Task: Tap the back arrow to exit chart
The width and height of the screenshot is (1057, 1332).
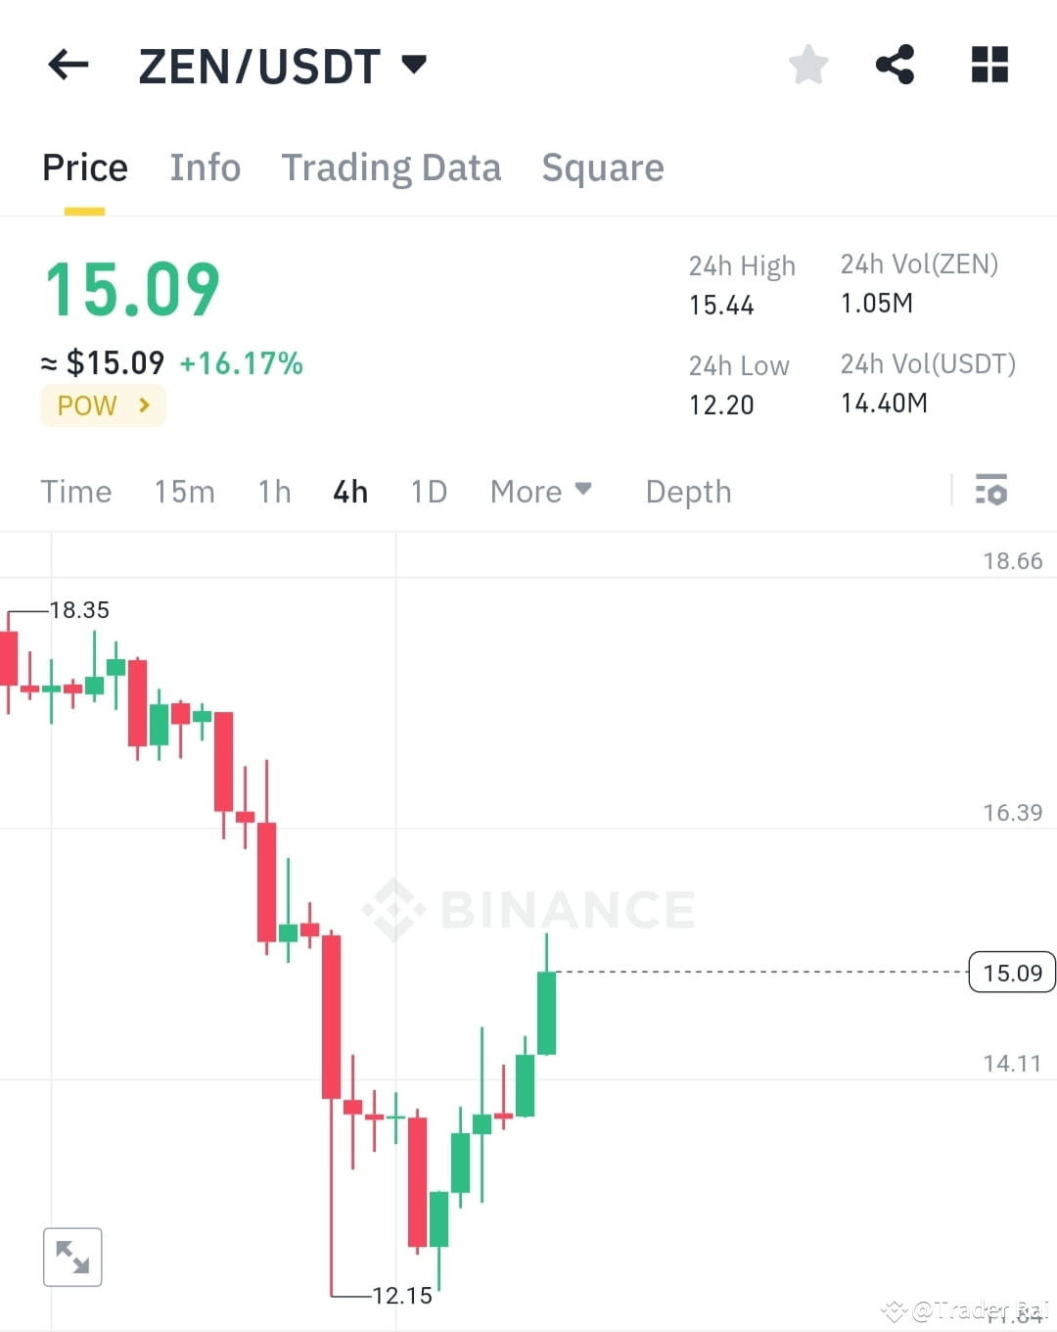Action: pos(67,64)
